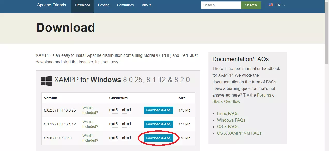
Task: Open the Community nav item
Action: pyautogui.click(x=125, y=5)
